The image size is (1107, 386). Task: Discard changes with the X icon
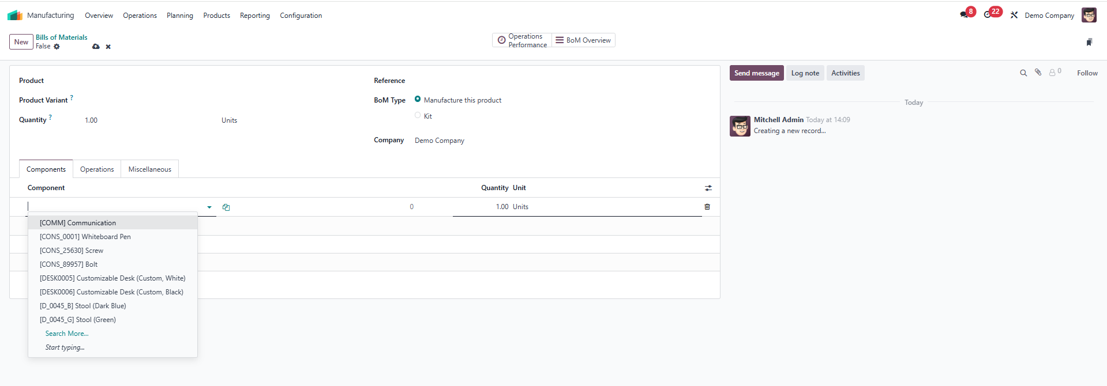[x=108, y=47]
